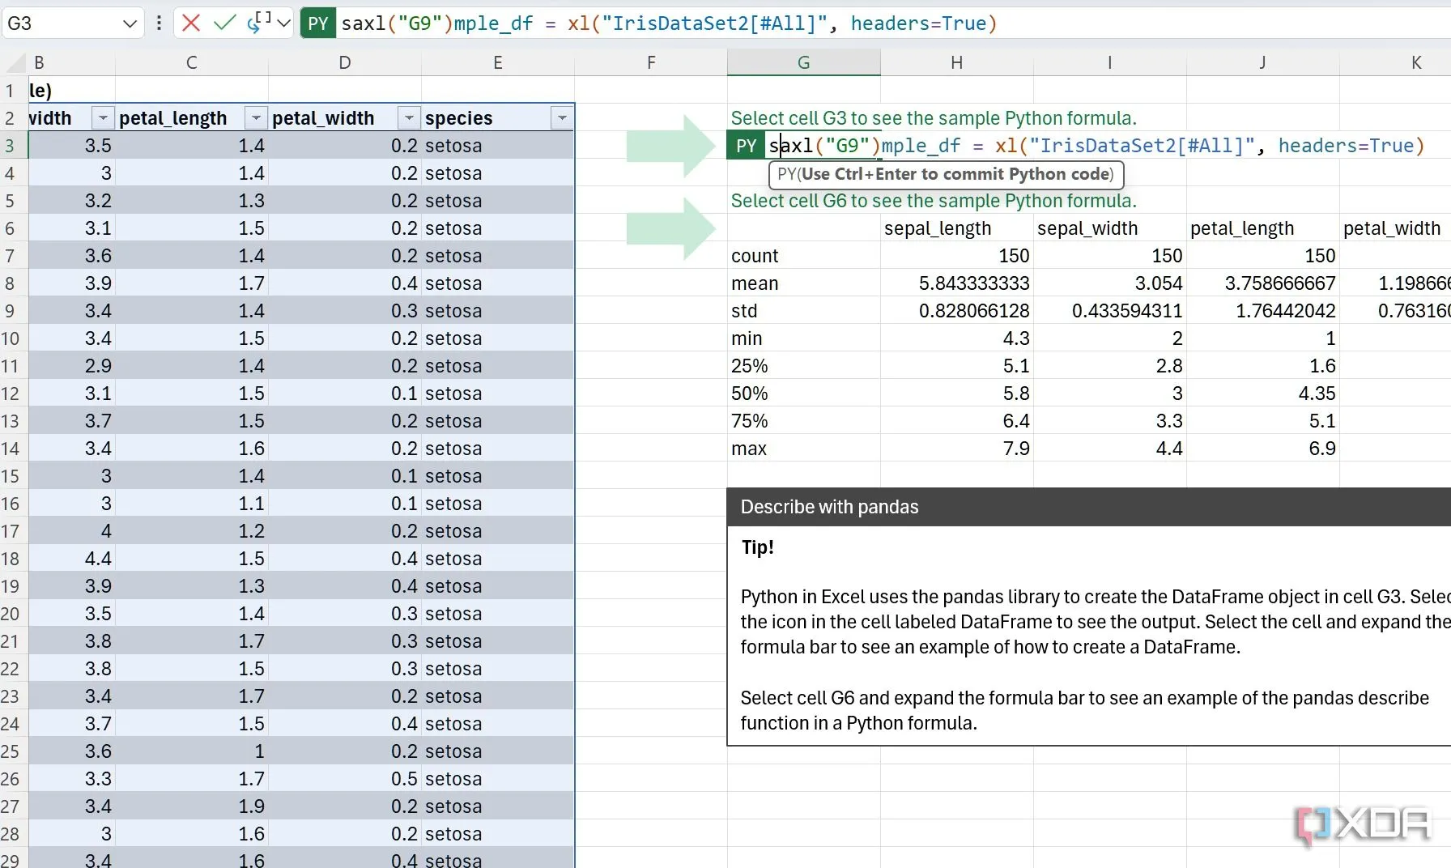Select the std value 0.433594311

[1110, 311]
